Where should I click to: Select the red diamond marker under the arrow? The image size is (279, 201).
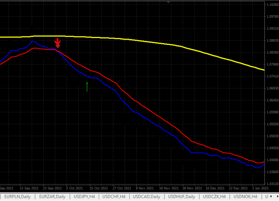[58, 46]
